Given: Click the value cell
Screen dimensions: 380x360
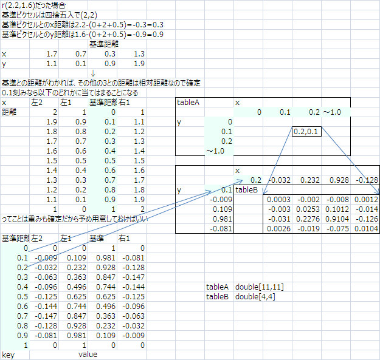Looking at the screenshot, I should 88,355.
